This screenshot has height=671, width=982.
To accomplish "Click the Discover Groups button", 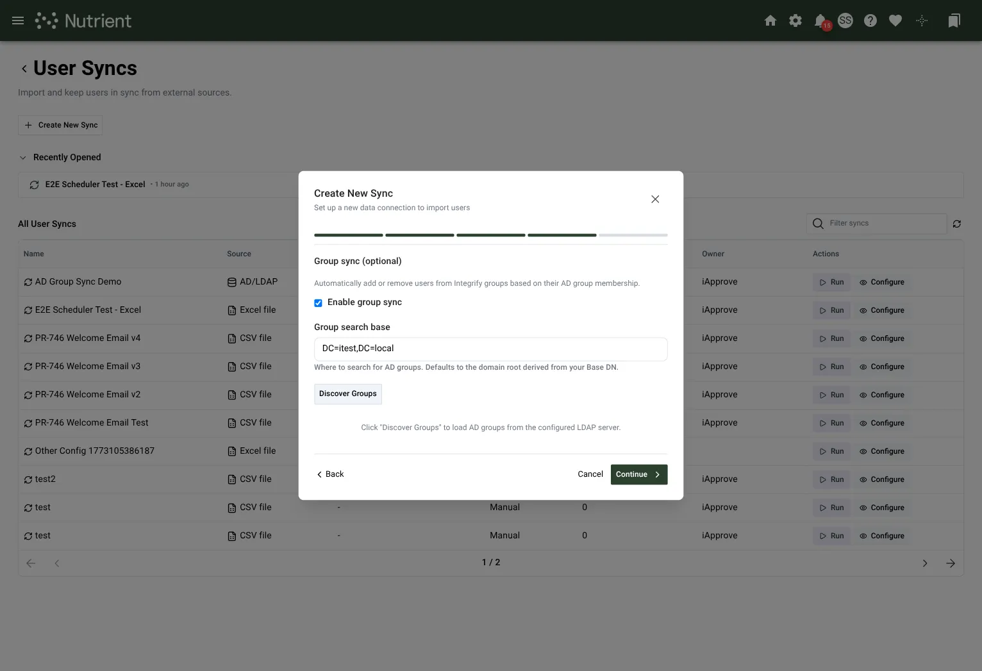I will pyautogui.click(x=348, y=394).
